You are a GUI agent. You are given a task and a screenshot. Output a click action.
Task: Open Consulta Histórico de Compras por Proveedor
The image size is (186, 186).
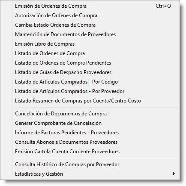point(96,164)
